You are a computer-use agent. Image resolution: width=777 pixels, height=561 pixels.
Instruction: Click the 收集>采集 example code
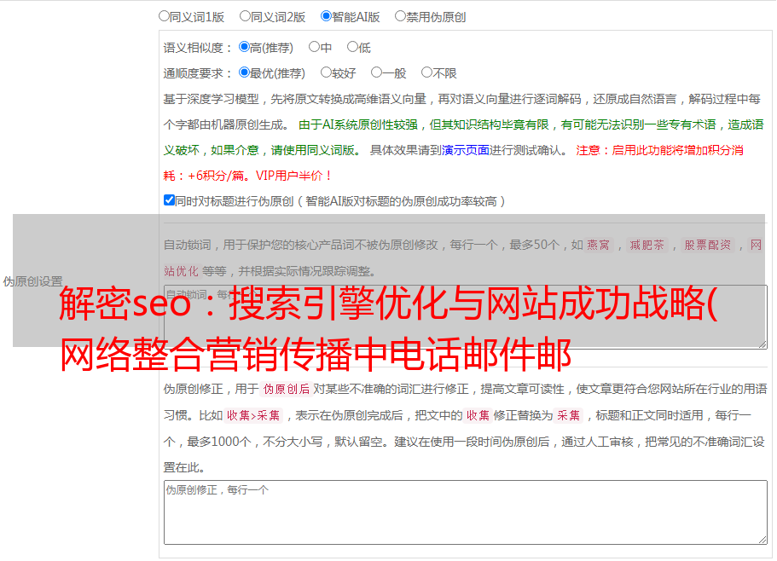(253, 415)
